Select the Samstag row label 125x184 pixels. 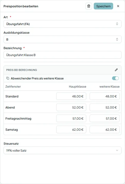[x=11, y=130]
